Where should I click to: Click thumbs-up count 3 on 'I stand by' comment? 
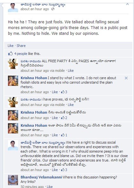(x=64, y=92)
